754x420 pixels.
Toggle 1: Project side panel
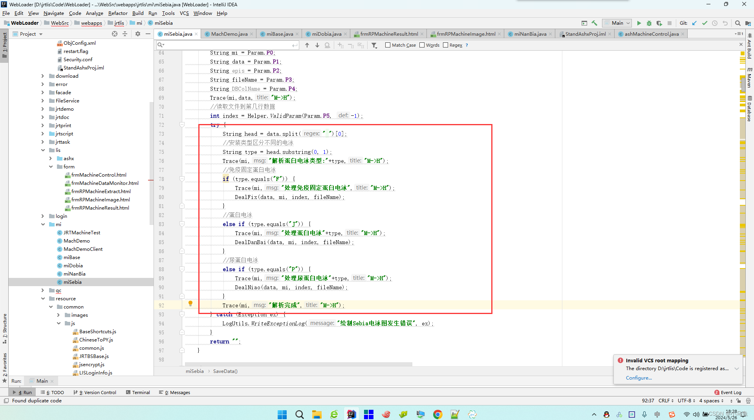[x=5, y=45]
